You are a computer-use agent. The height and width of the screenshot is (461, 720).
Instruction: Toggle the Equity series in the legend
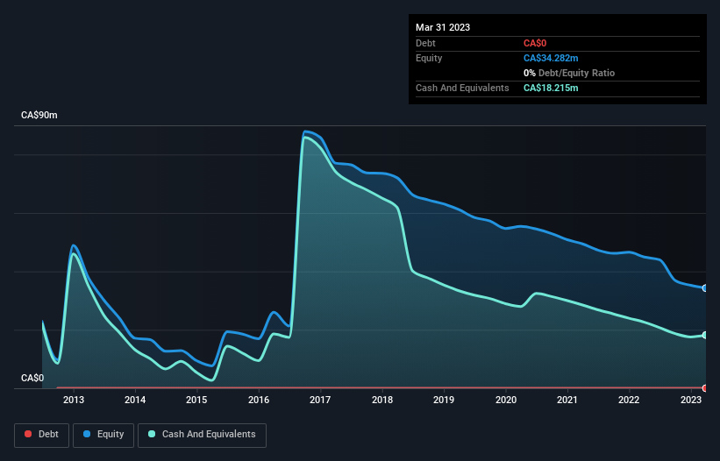pyautogui.click(x=103, y=435)
